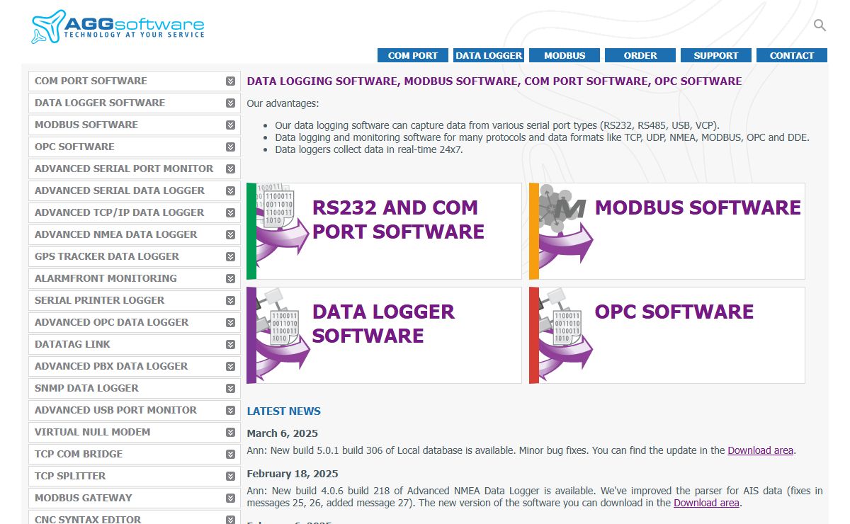The image size is (850, 524).
Task: Select ADVANCED USB PORT MONITOR sidebar label
Action: [115, 410]
